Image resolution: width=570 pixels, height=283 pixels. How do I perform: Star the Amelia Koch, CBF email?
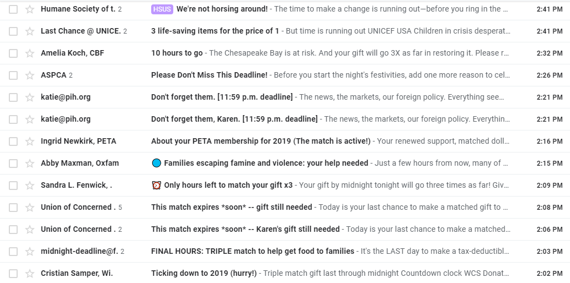click(30, 53)
